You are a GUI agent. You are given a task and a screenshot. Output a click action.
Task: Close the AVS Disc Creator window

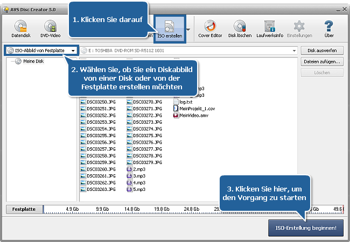point(345,9)
